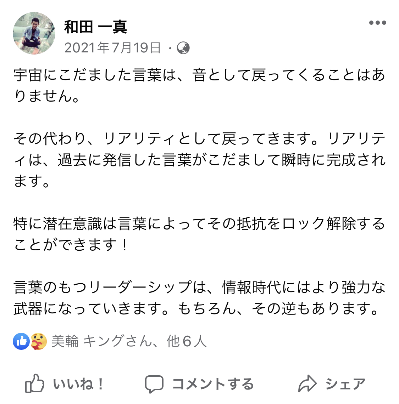Like the post using いいね！
This screenshot has height=404, width=399.
78,383
